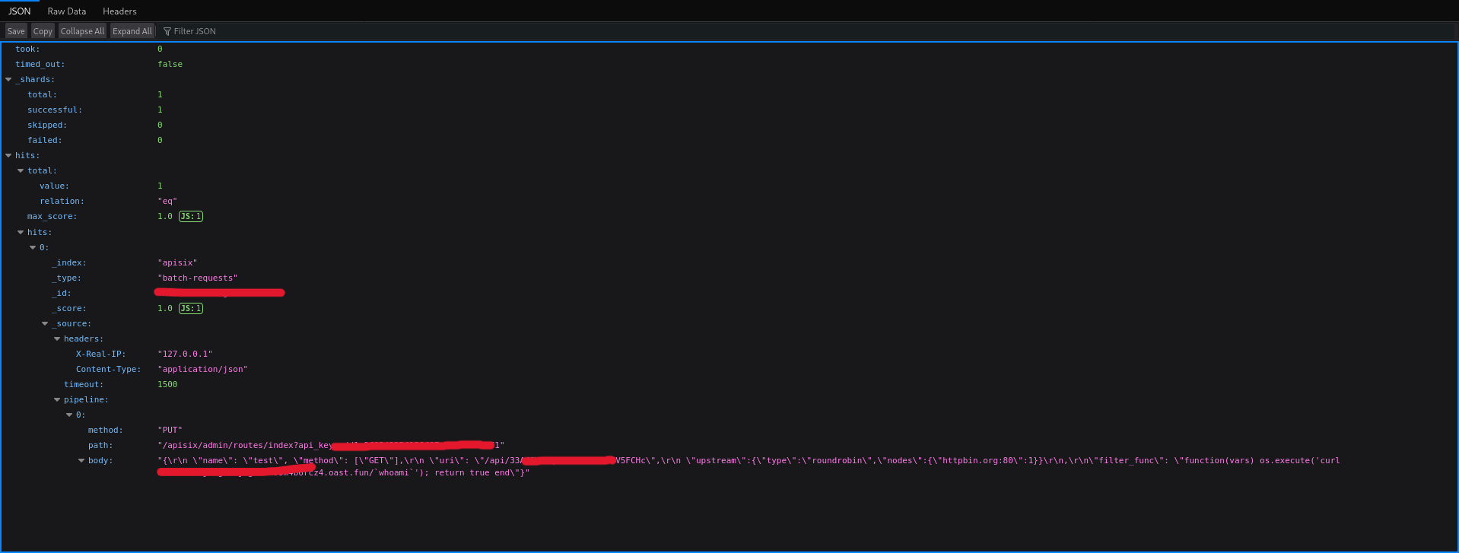Viewport: 1459px width, 553px height.
Task: Select the _type value "batch-requests"
Action: click(198, 278)
